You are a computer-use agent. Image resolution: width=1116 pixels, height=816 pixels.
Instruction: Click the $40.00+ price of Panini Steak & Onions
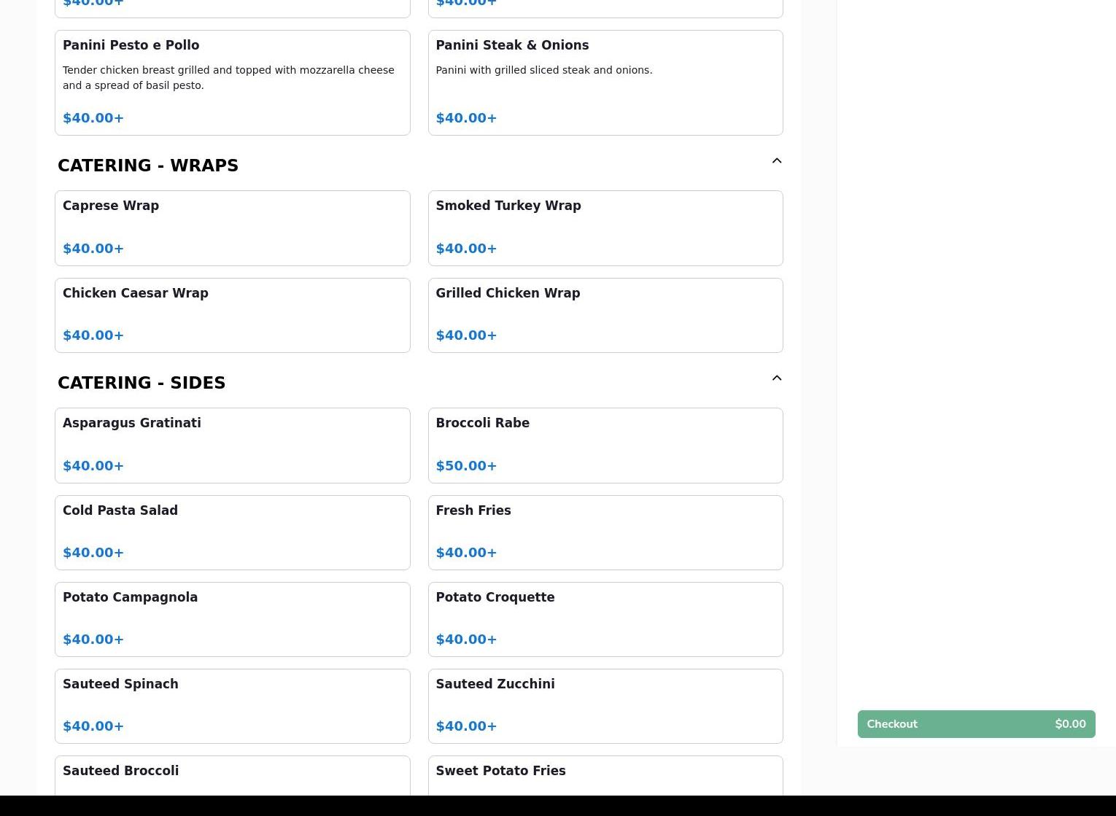[466, 117]
